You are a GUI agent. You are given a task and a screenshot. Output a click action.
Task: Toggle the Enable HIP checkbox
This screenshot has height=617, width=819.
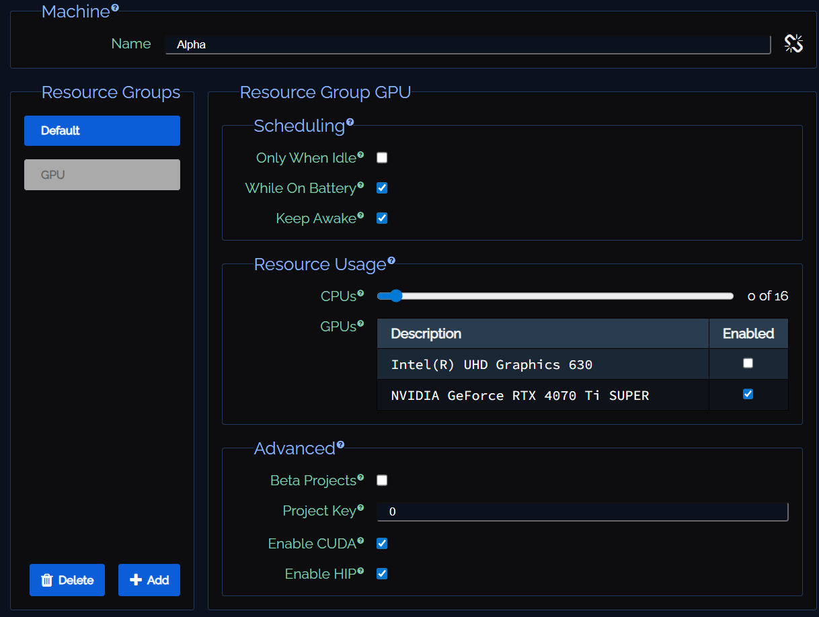point(382,574)
